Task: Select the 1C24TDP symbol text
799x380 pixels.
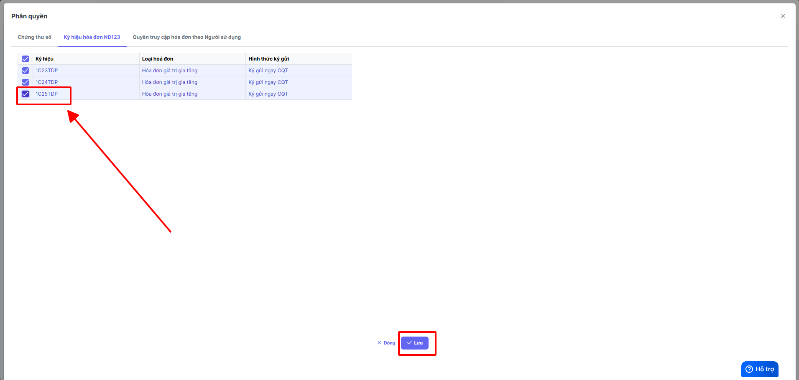Action: coord(46,82)
